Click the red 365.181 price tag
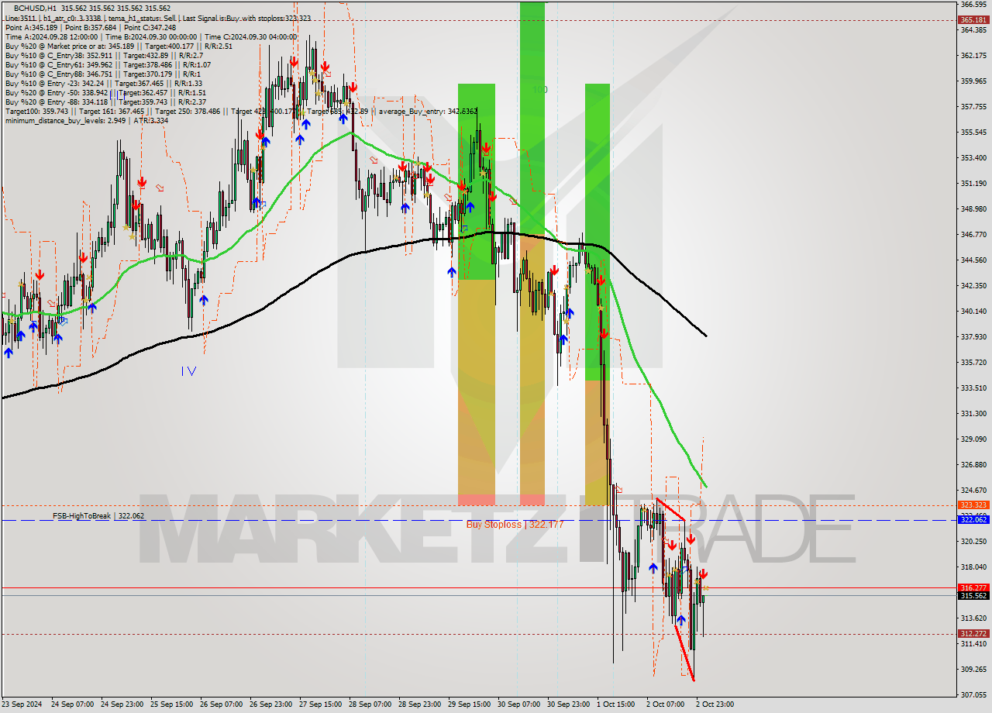This screenshot has height=713, width=992. (x=973, y=20)
